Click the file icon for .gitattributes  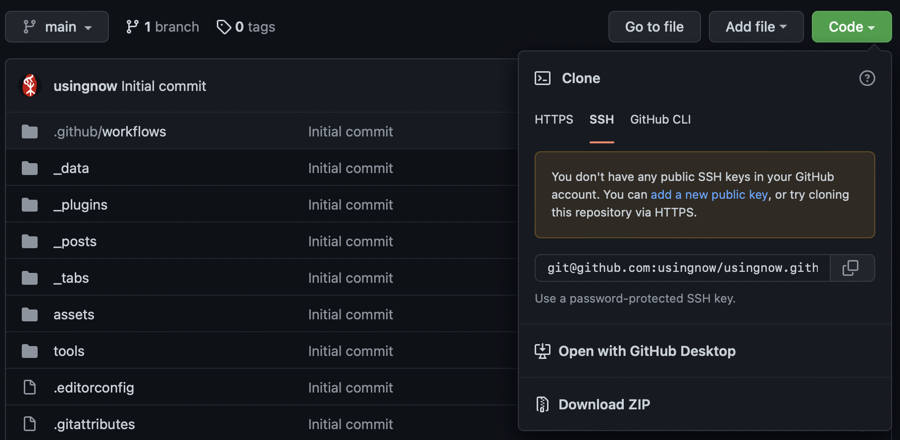pos(30,424)
